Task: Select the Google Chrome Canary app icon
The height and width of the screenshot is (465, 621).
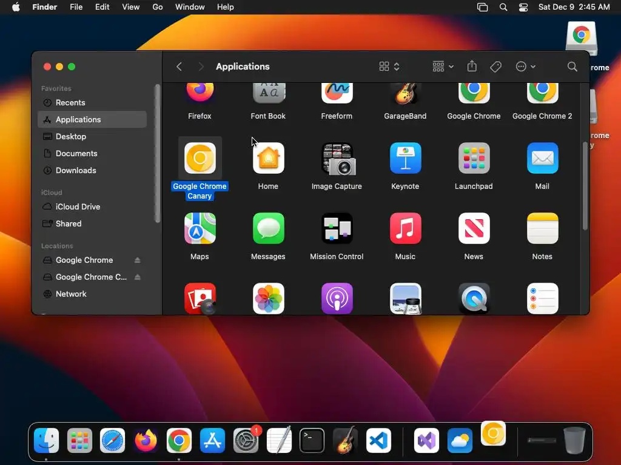Action: click(x=200, y=158)
